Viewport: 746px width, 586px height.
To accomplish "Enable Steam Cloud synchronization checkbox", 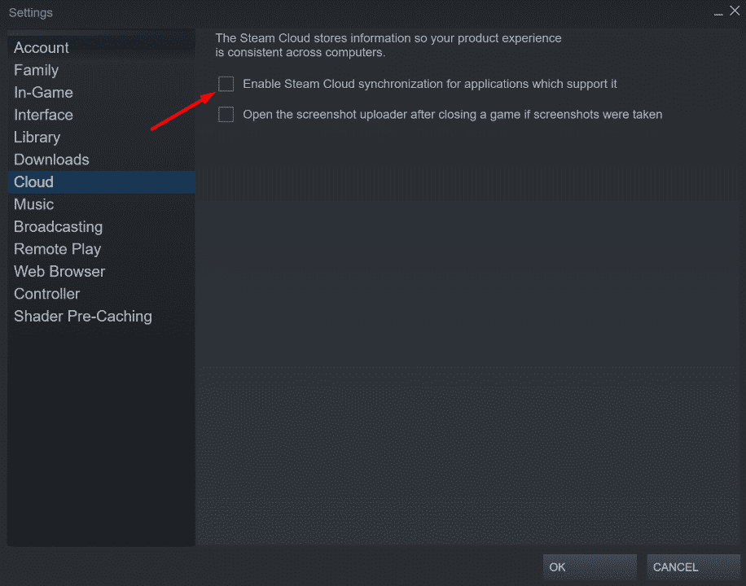I will (226, 84).
